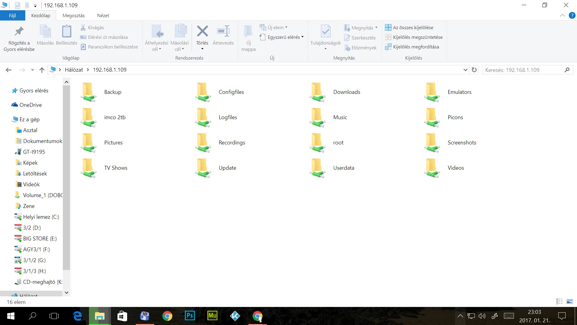This screenshot has width=577, height=325.
Task: Click the Másolás copy icon
Action: pyautogui.click(x=45, y=32)
